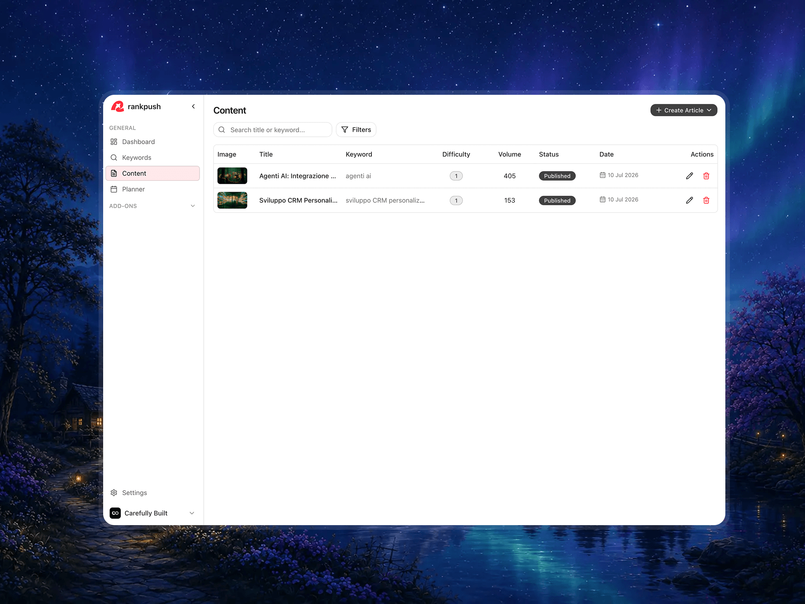Image resolution: width=805 pixels, height=604 pixels.
Task: Click the Volume column header
Action: (510, 154)
